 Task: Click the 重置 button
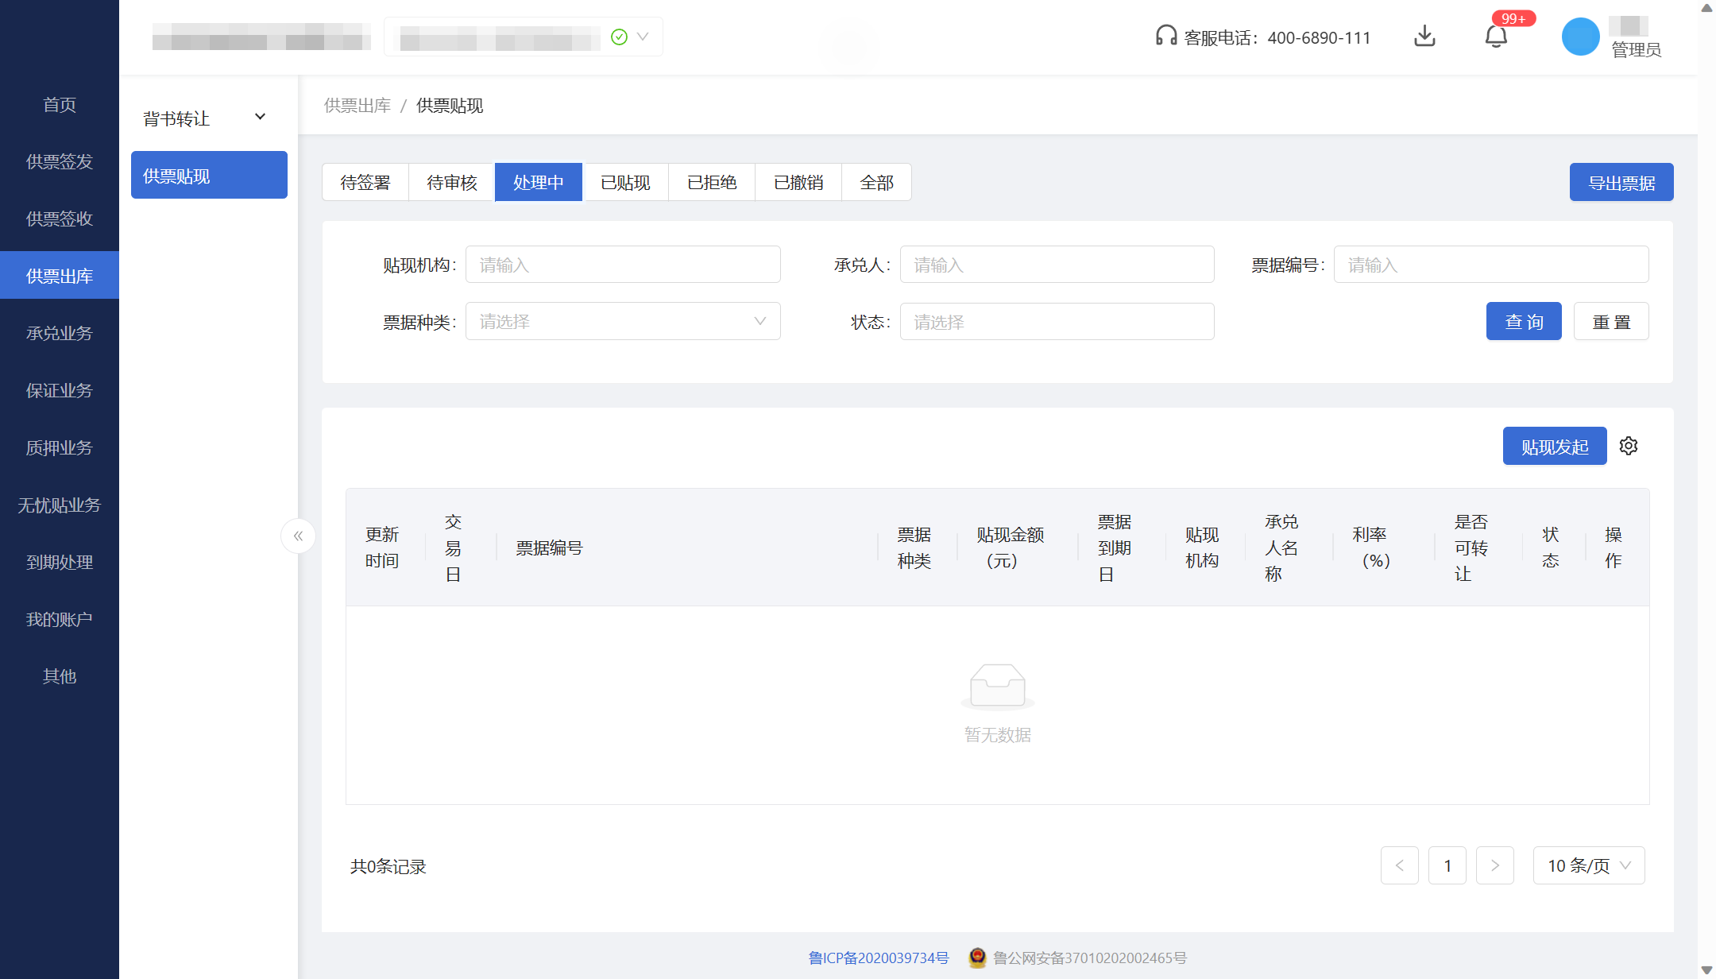pyautogui.click(x=1611, y=321)
